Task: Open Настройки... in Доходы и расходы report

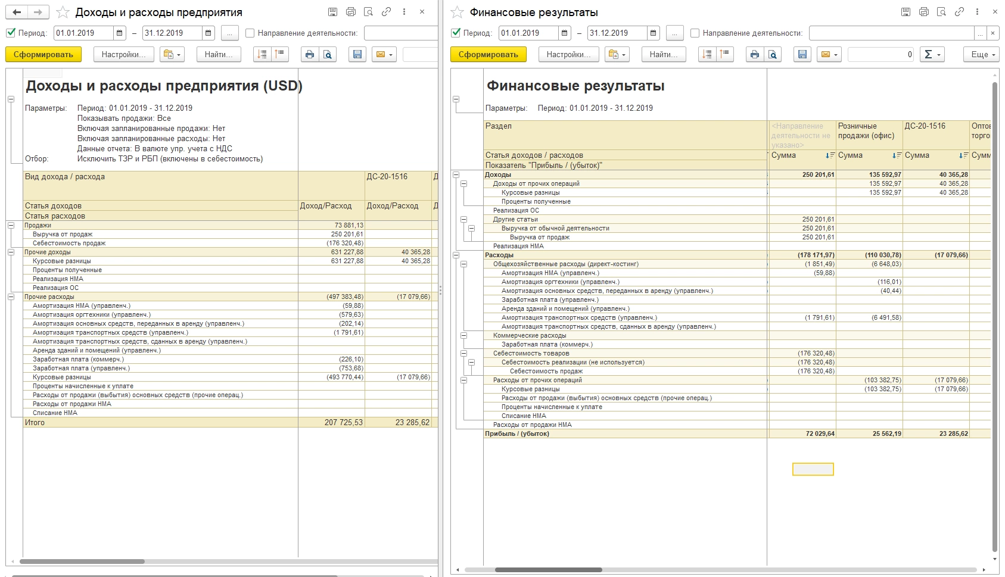Action: point(123,55)
